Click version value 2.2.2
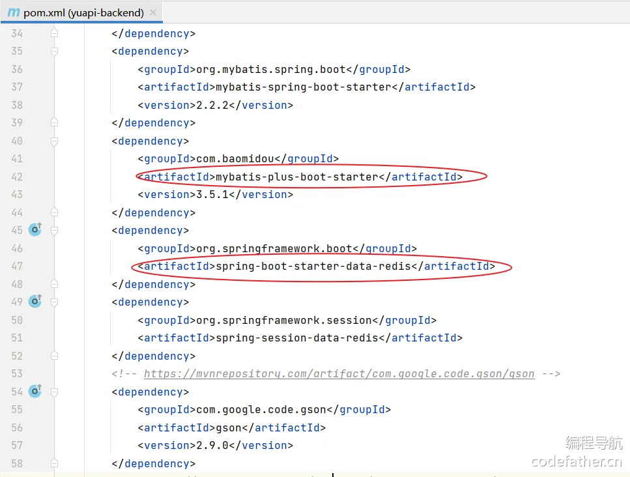This screenshot has height=477, width=630. 212,105
